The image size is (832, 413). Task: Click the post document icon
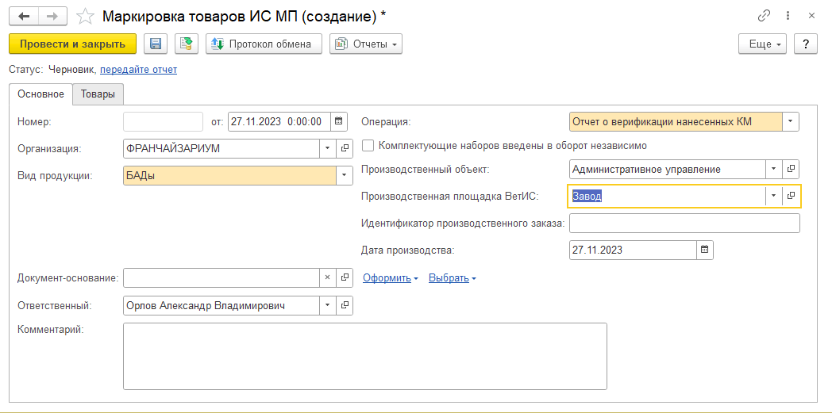coord(187,44)
